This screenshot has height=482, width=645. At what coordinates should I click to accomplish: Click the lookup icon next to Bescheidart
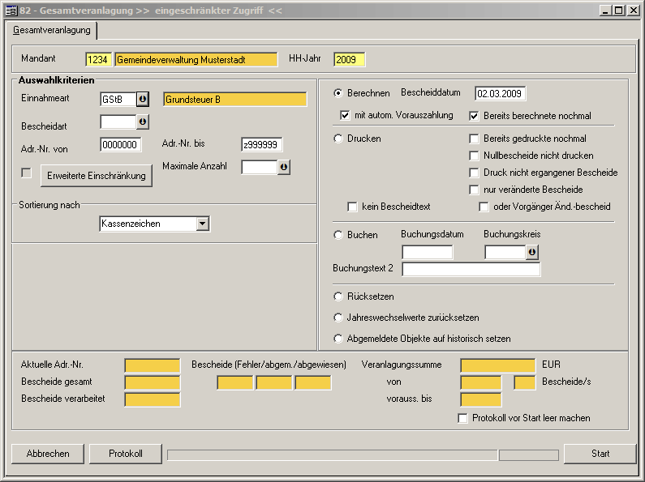pyautogui.click(x=143, y=122)
